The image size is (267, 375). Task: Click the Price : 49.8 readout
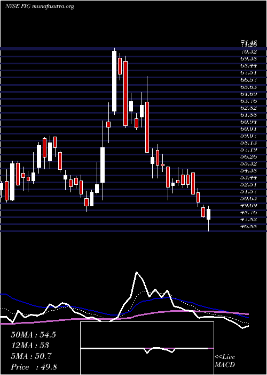click(x=34, y=367)
